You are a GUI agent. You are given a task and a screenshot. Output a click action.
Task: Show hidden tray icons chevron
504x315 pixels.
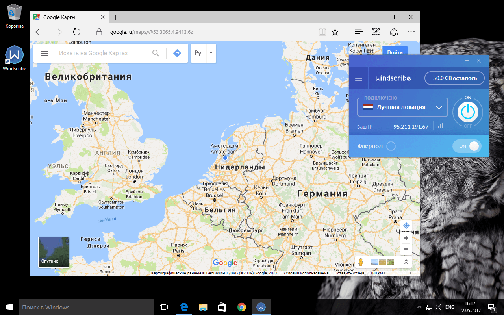pos(419,307)
